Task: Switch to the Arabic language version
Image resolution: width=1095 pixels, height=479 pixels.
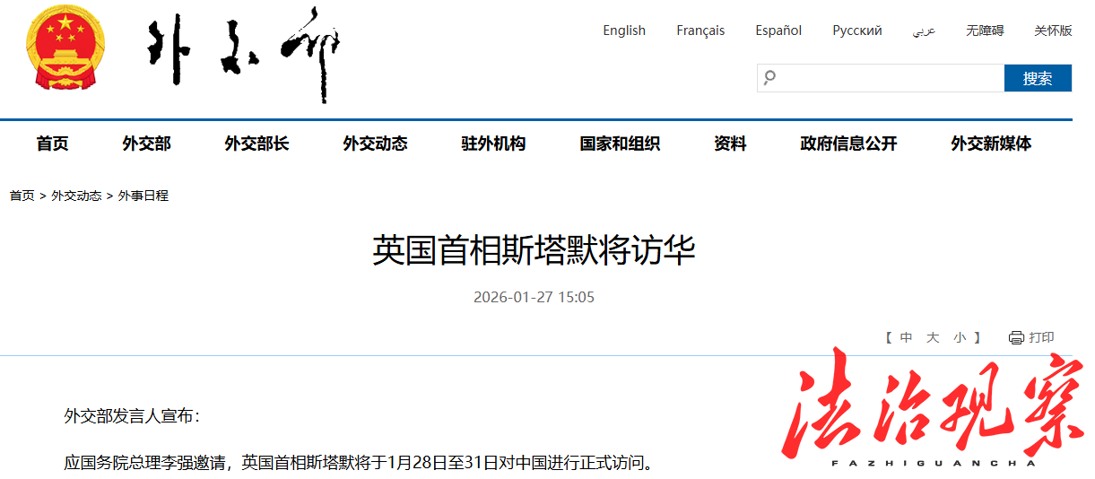Action: [924, 30]
